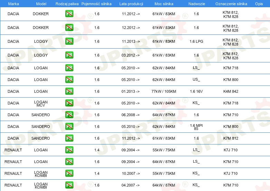This screenshot has height=191, width=270.
Task: Select the 77kW / 105KM power cell
Action: pyautogui.click(x=164, y=91)
